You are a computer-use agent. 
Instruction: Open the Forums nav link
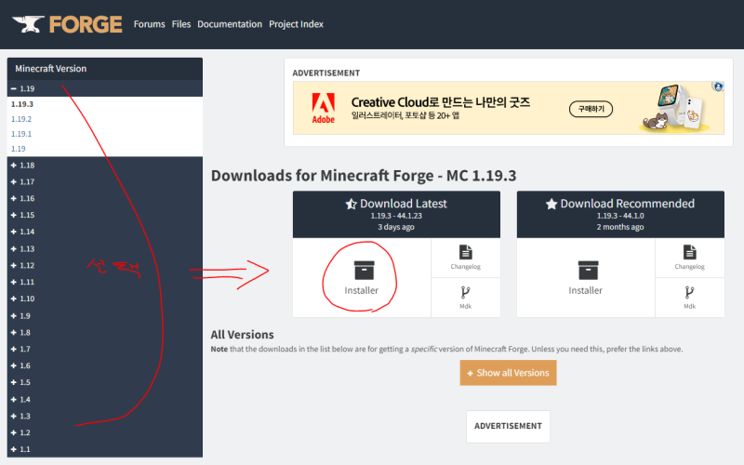(x=150, y=24)
